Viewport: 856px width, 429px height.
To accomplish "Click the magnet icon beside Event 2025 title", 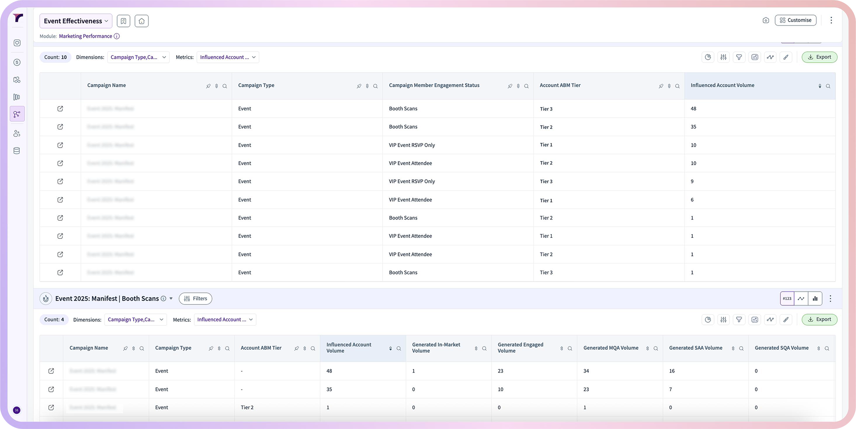I will [46, 298].
